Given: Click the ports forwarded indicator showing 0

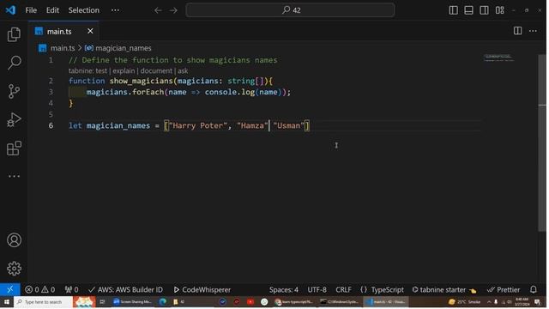Looking at the screenshot, I should [x=71, y=290].
